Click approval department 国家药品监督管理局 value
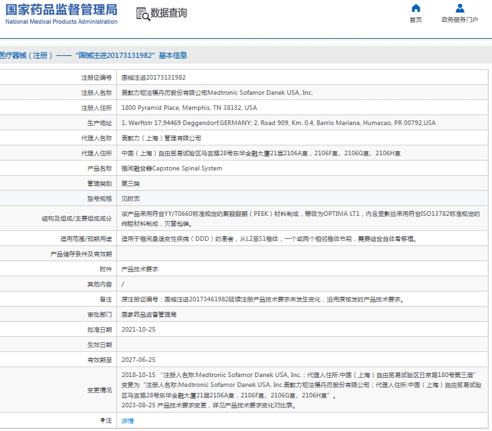The image size is (492, 431). click(x=149, y=315)
